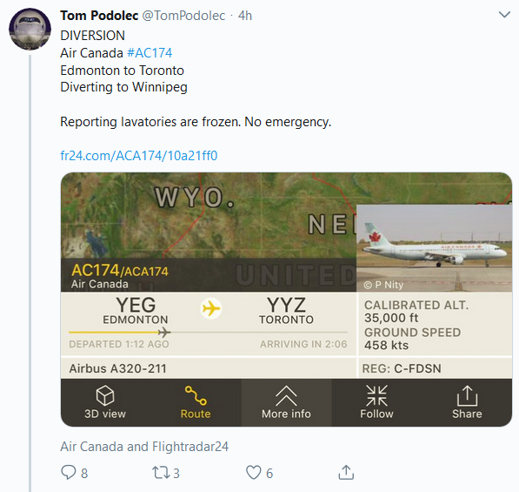This screenshot has height=492, width=519.
Task: Click the yellow airplane icon between airports
Action: 211,308
